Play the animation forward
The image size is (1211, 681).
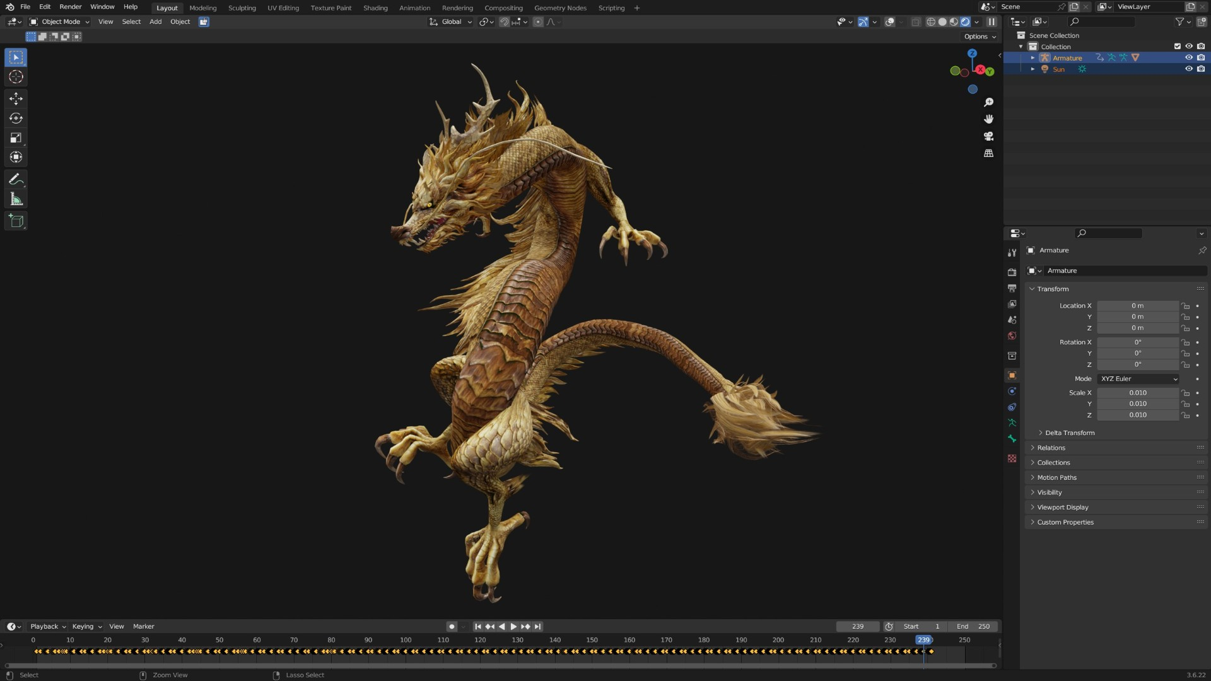coord(513,626)
